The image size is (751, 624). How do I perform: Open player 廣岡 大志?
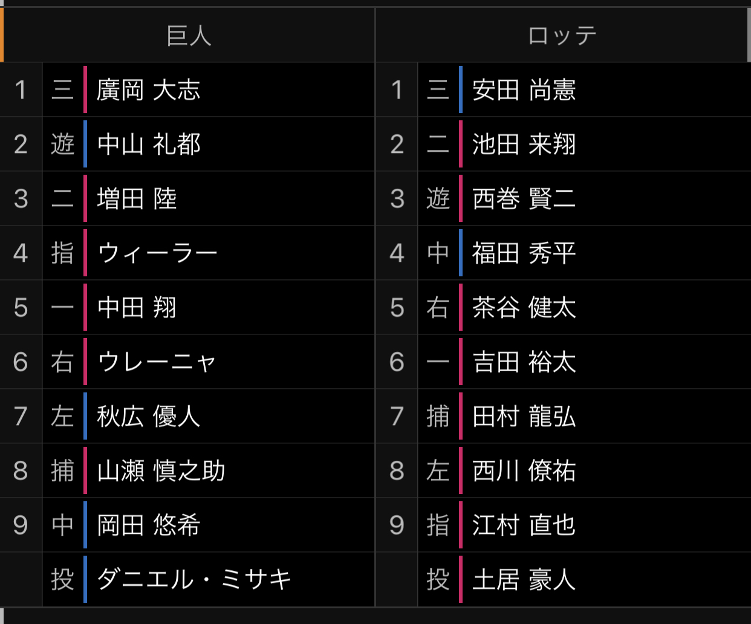click(x=148, y=90)
